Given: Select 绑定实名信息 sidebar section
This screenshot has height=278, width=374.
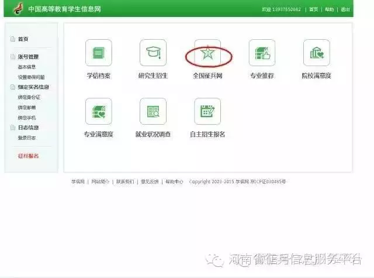Looking at the screenshot, I should point(33,87).
